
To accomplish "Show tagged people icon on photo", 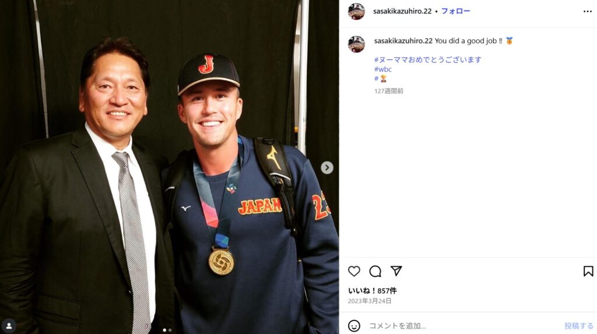I will 9,326.
